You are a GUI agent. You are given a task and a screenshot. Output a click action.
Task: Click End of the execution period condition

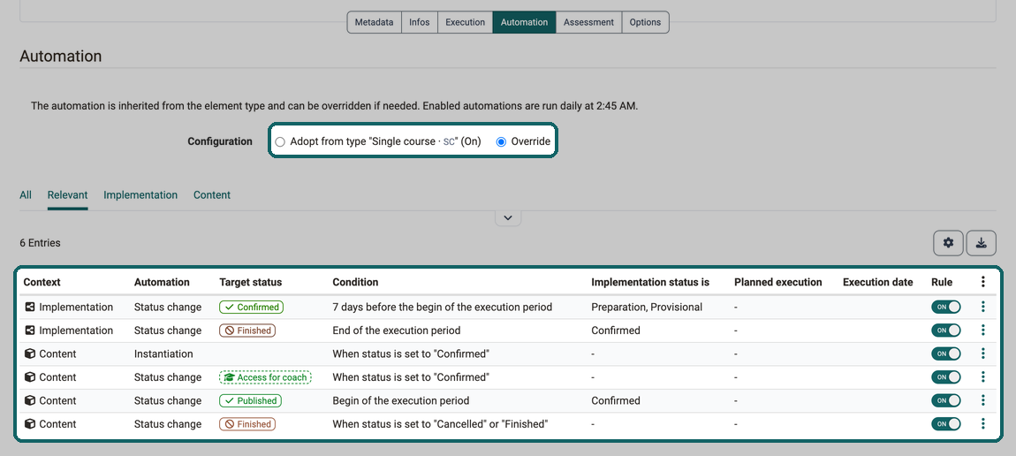pos(397,331)
